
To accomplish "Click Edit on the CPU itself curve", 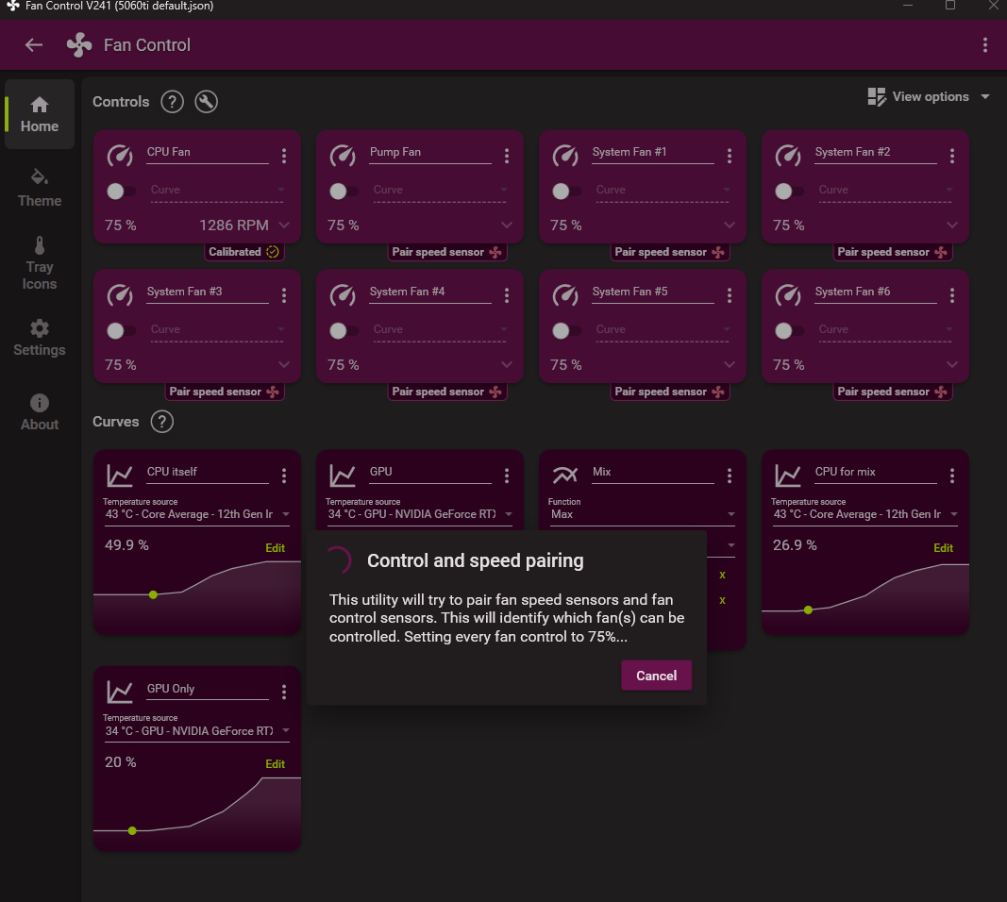I will pyautogui.click(x=275, y=547).
